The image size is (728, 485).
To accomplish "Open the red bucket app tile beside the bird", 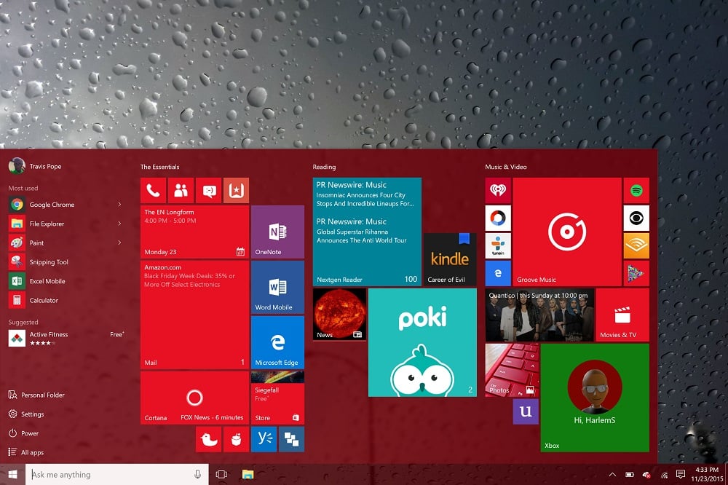I will coord(237,439).
